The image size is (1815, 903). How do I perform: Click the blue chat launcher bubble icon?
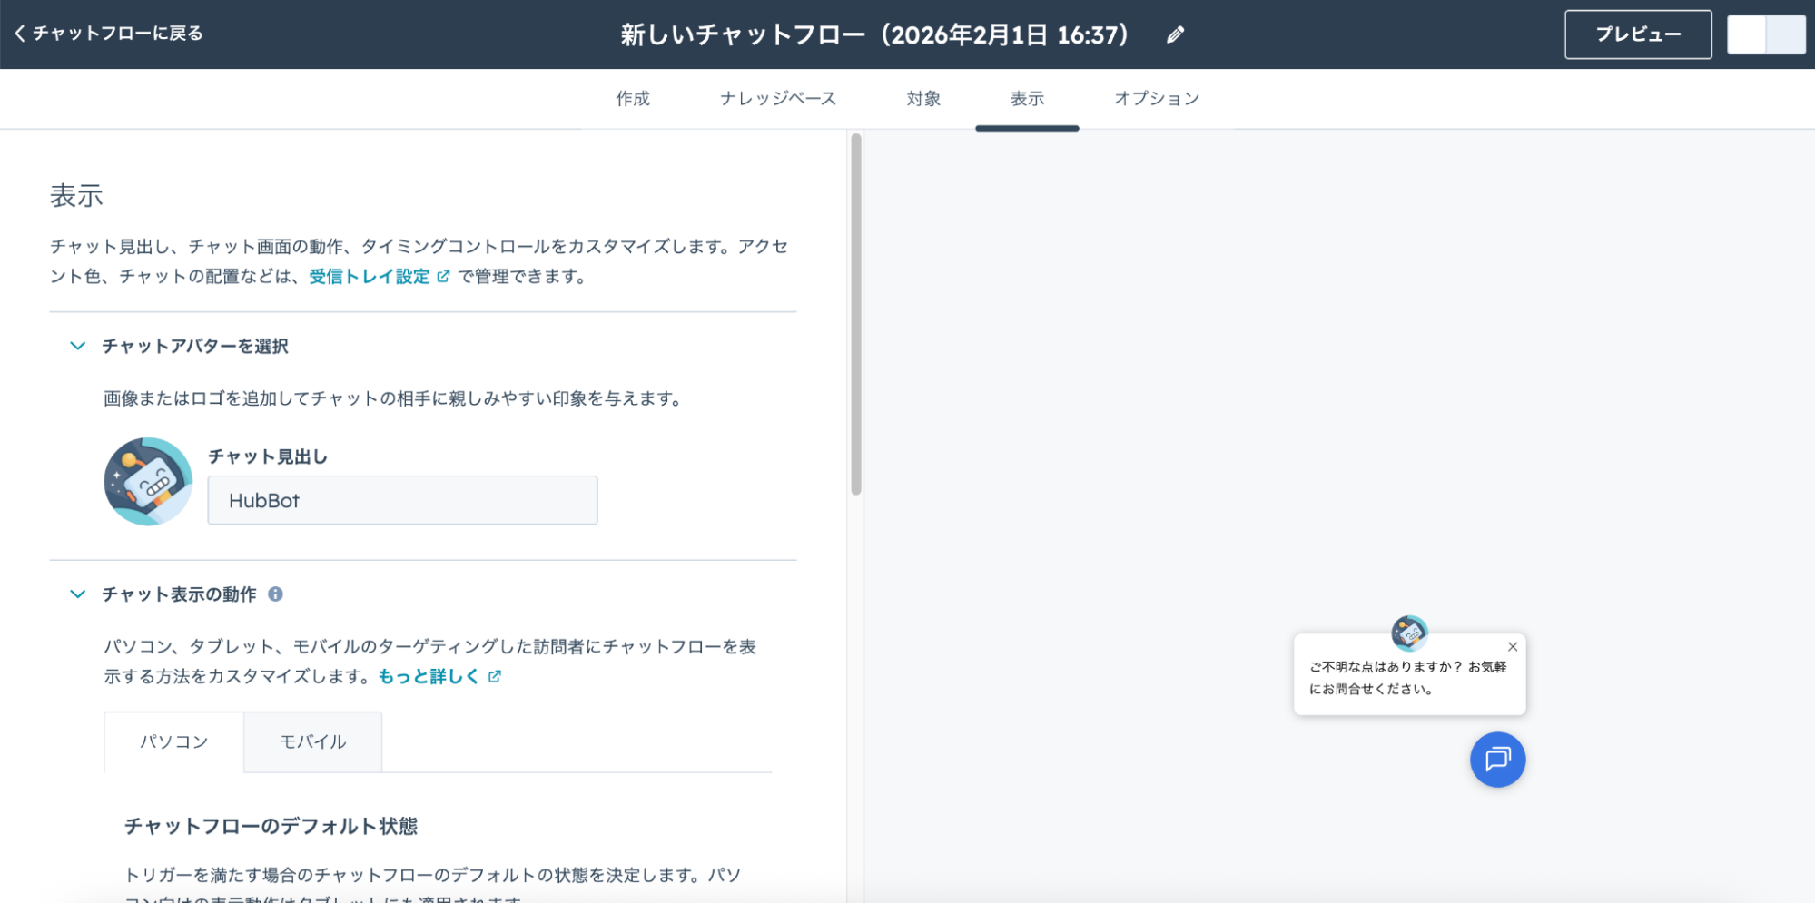click(x=1496, y=760)
